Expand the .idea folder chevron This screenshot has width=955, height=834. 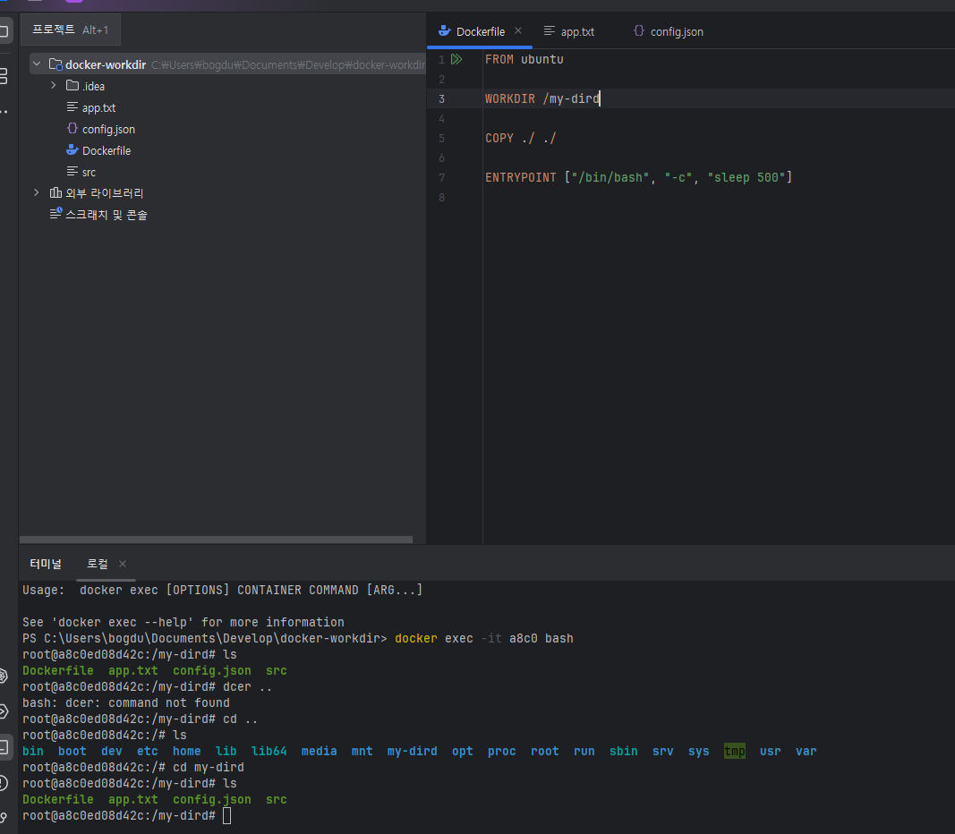[54, 85]
